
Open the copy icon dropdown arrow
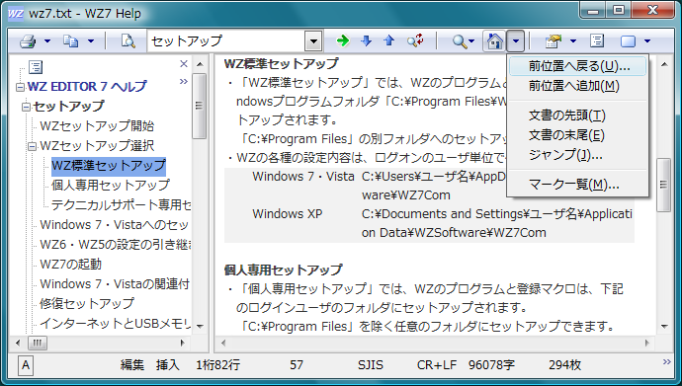91,41
